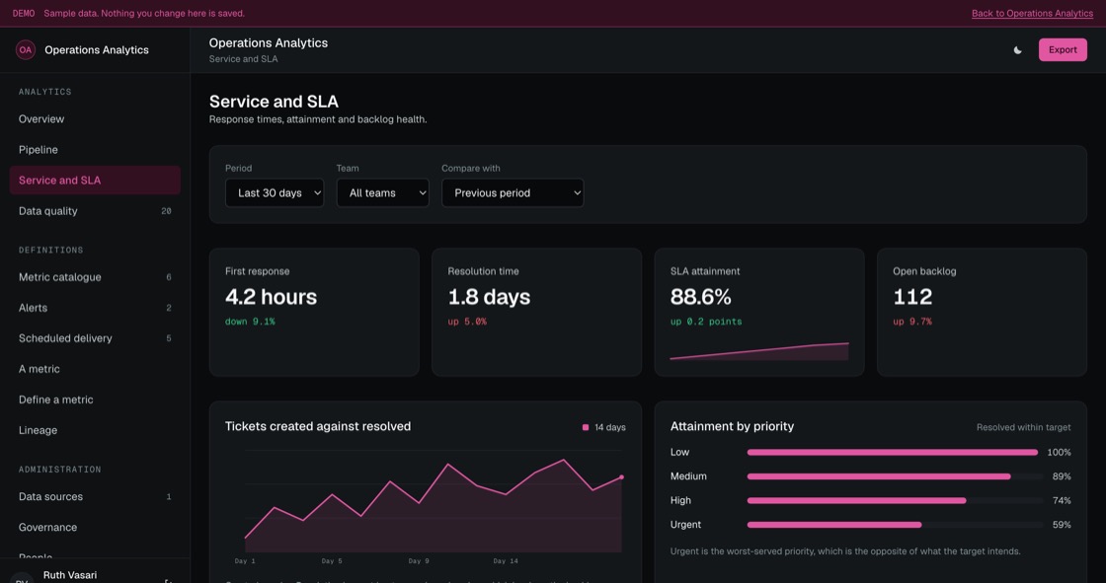Open the First response card, 4.2 hours
The height and width of the screenshot is (583, 1106).
pyautogui.click(x=314, y=312)
